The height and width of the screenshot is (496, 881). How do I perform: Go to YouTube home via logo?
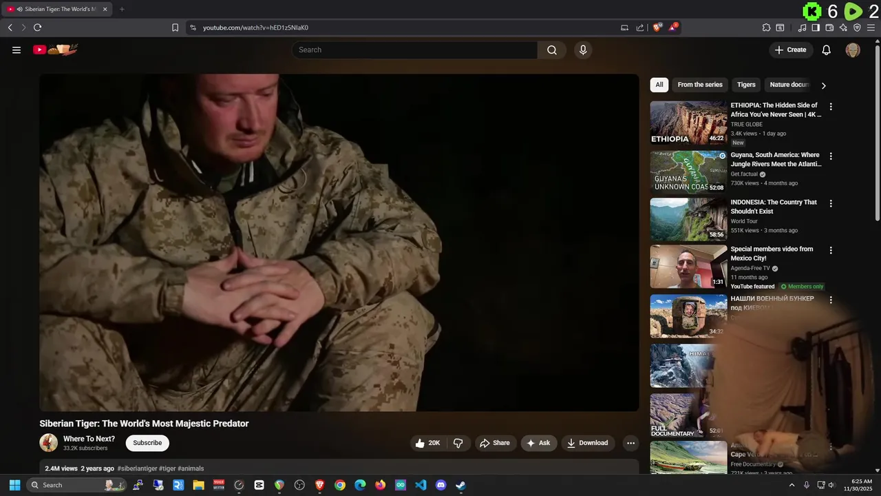click(x=55, y=50)
